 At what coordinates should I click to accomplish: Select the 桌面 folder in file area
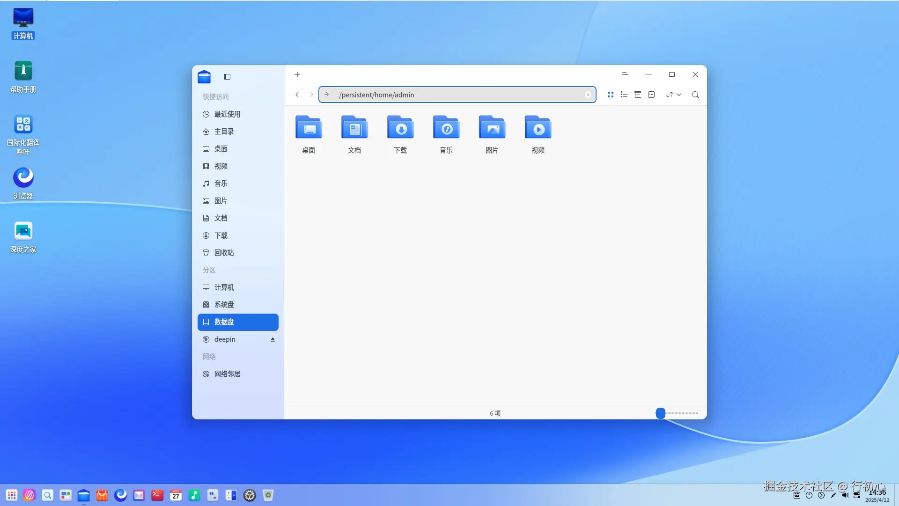coord(309,134)
